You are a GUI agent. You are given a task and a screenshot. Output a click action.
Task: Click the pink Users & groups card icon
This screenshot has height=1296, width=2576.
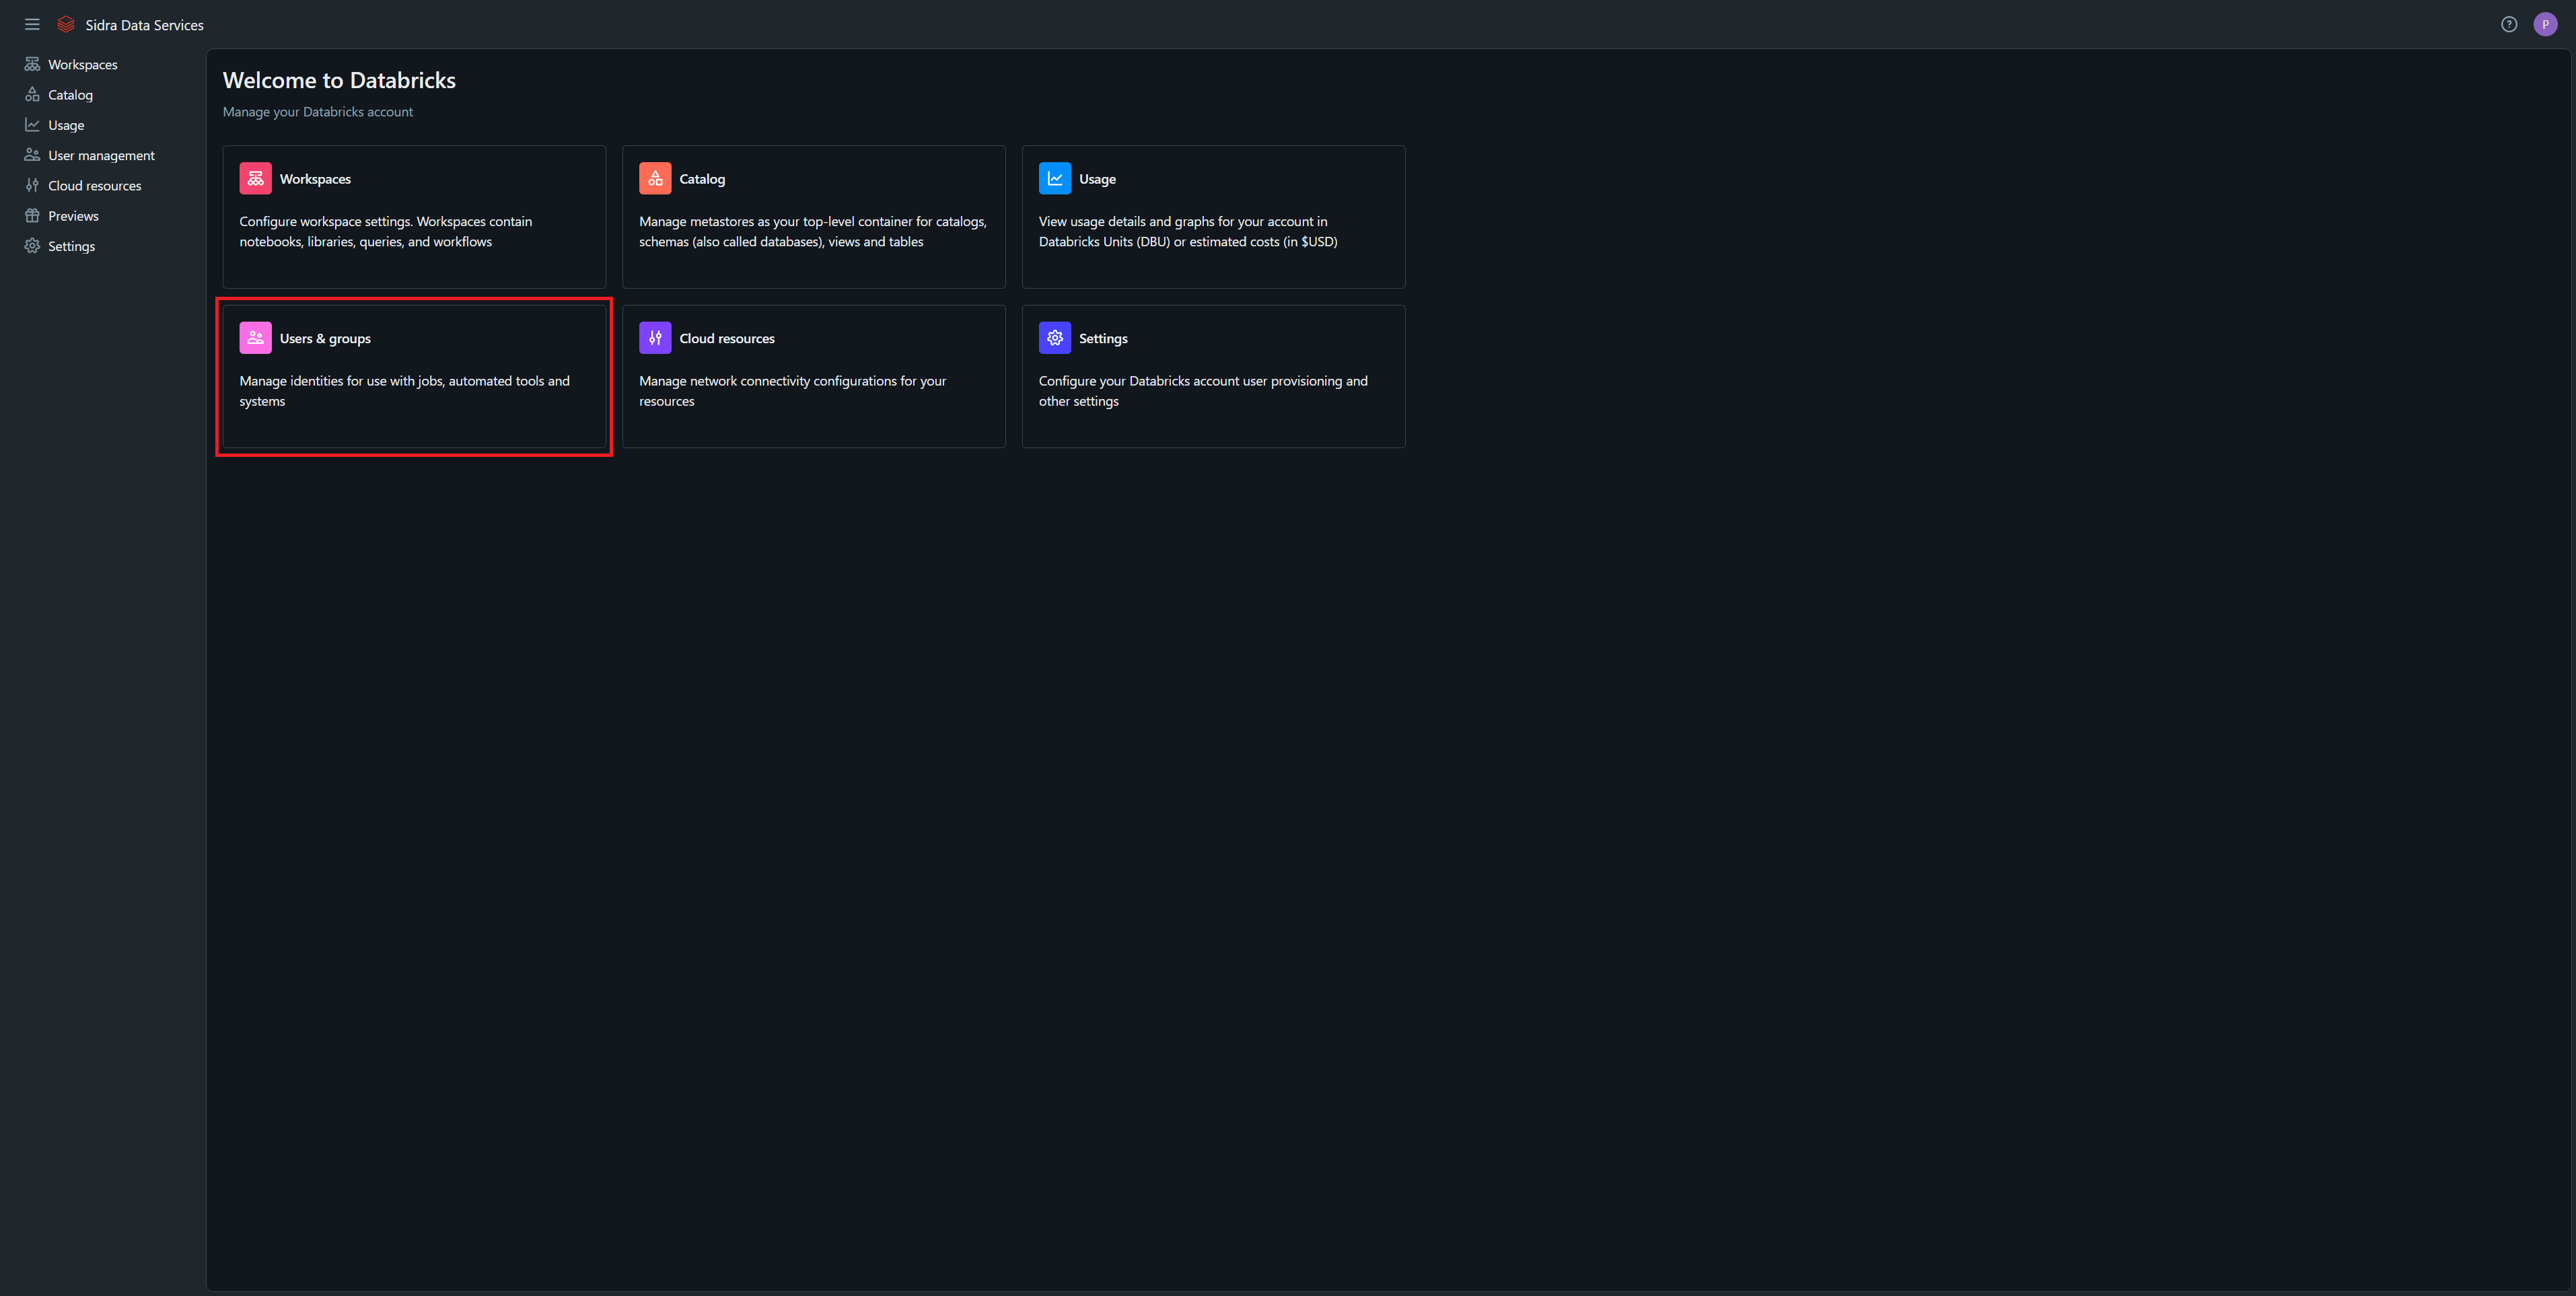coord(255,338)
